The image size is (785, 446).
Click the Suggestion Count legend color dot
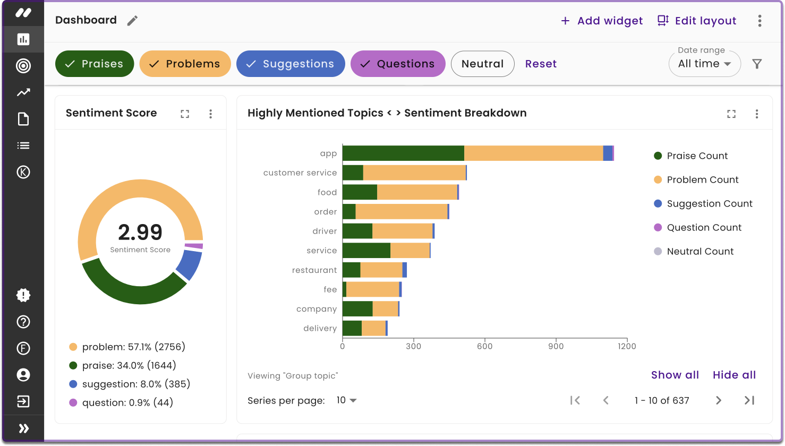coord(658,203)
